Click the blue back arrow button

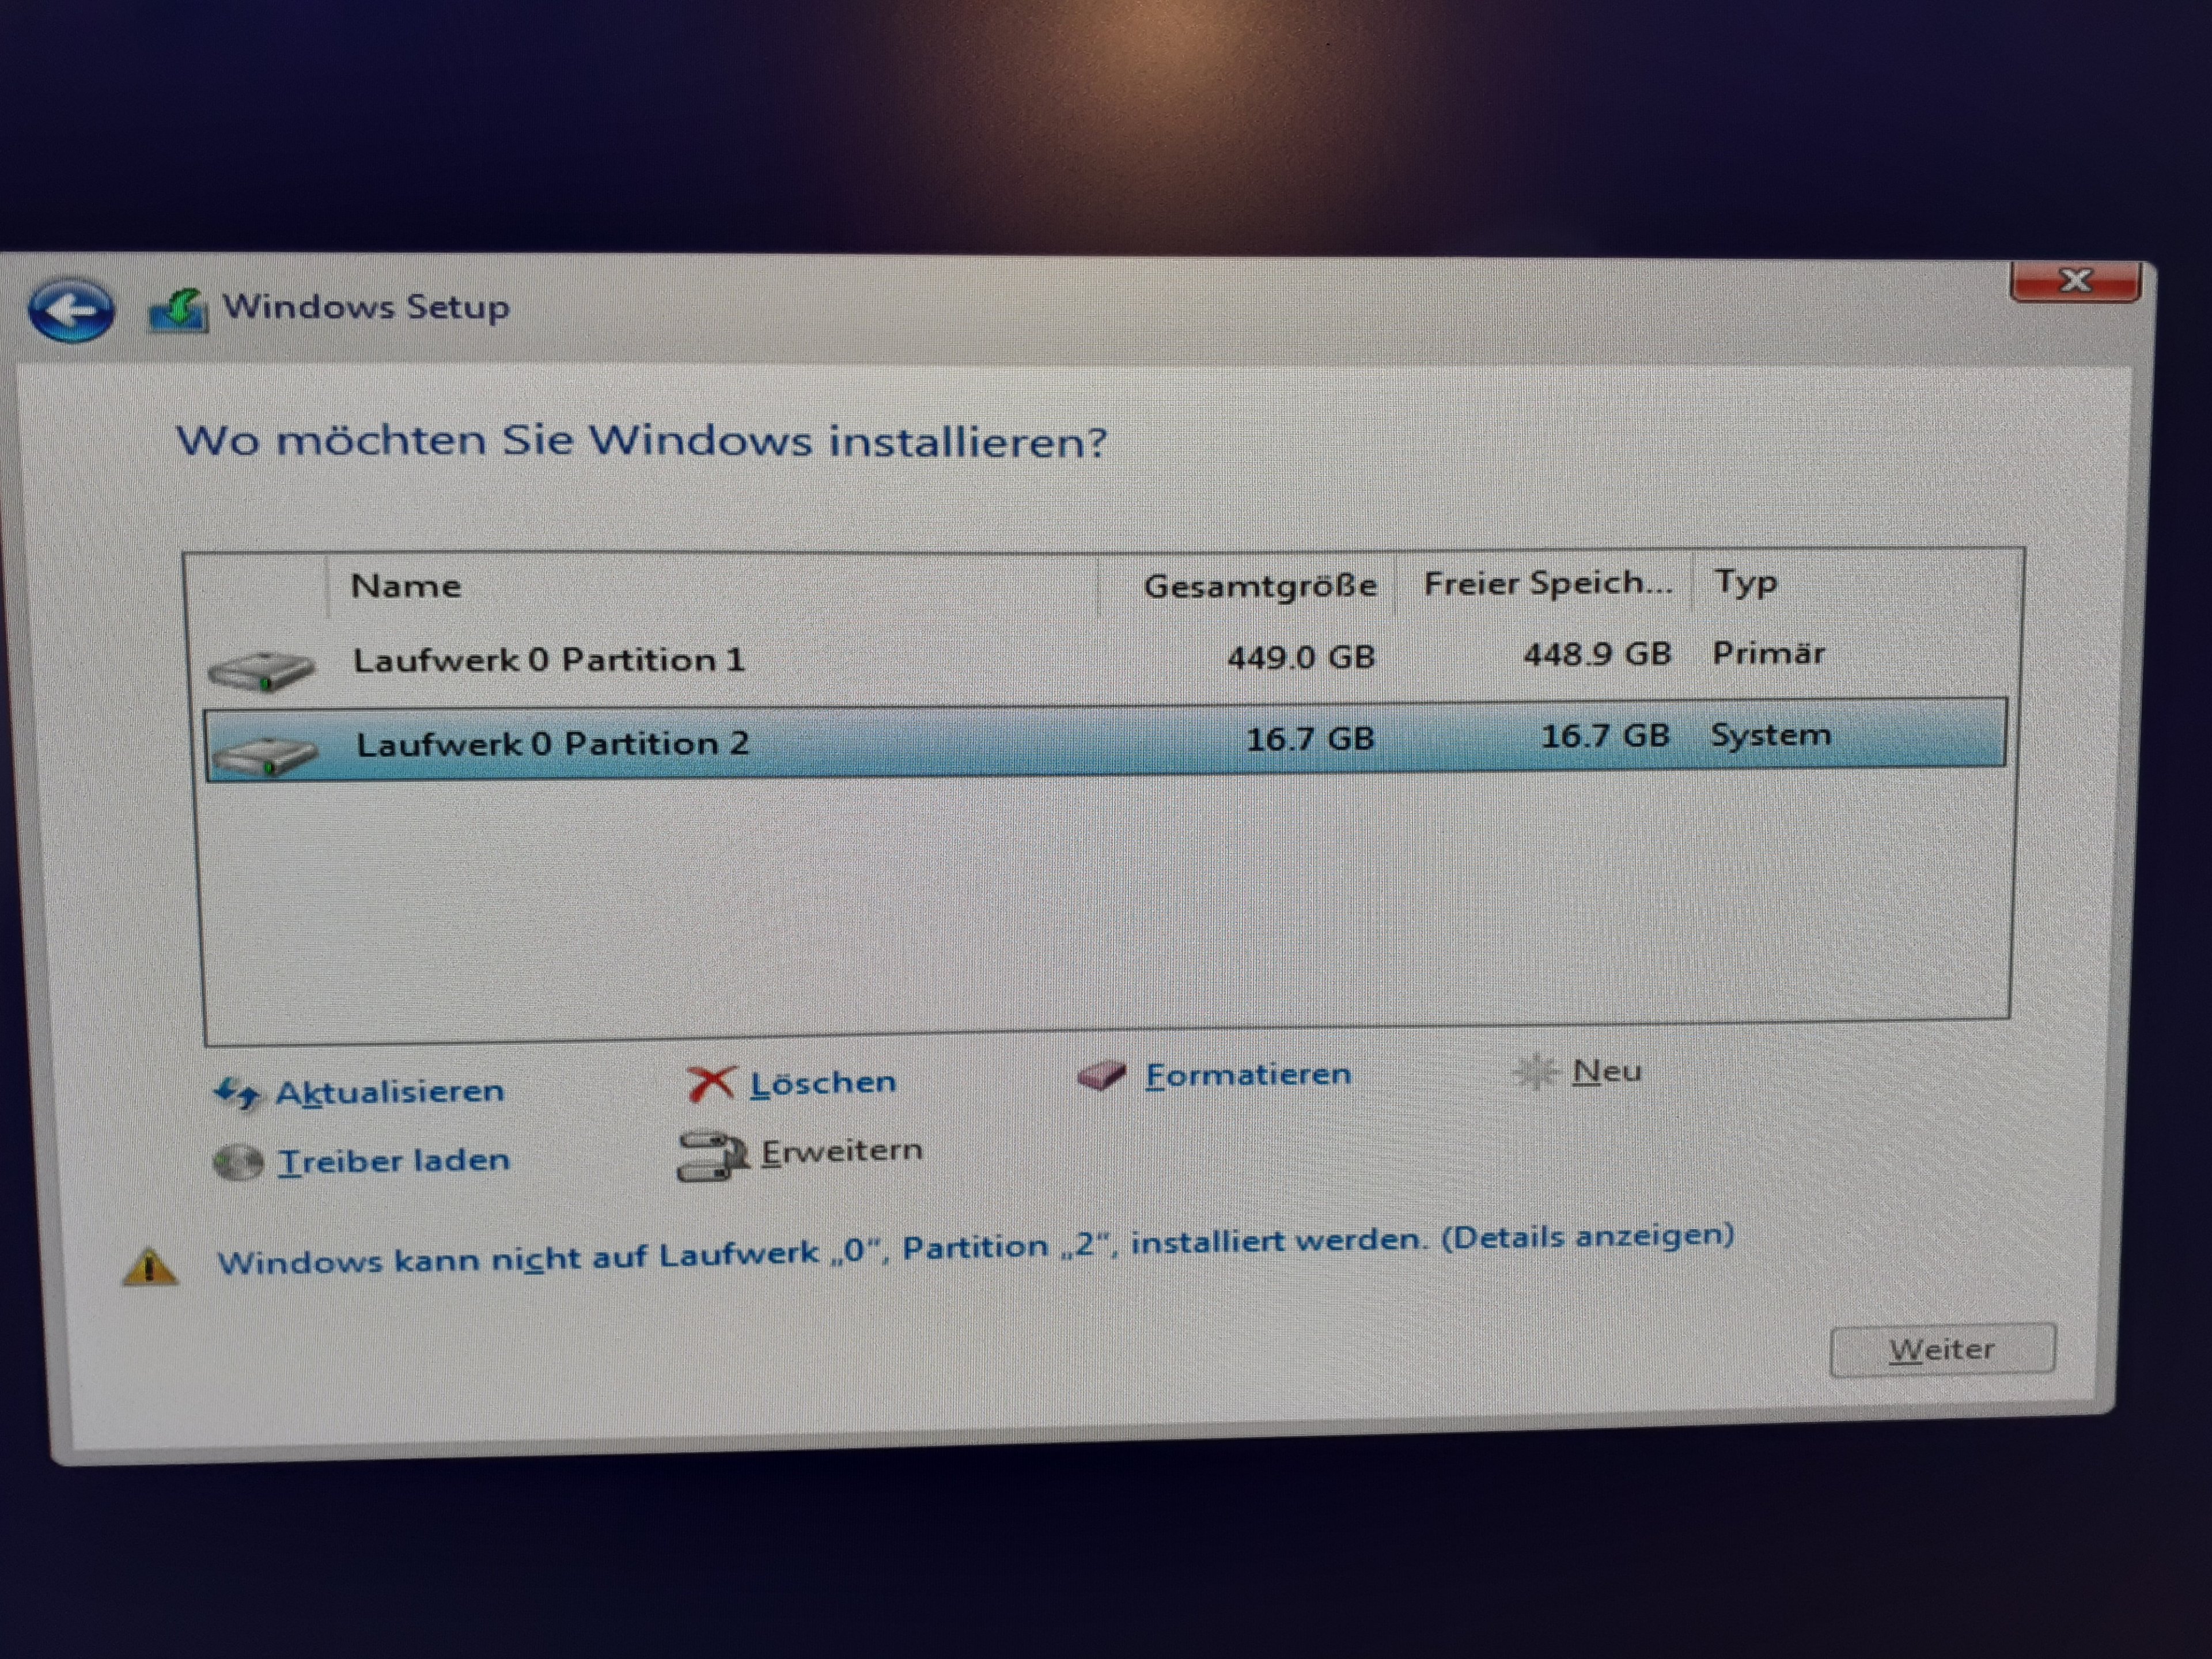[70, 310]
